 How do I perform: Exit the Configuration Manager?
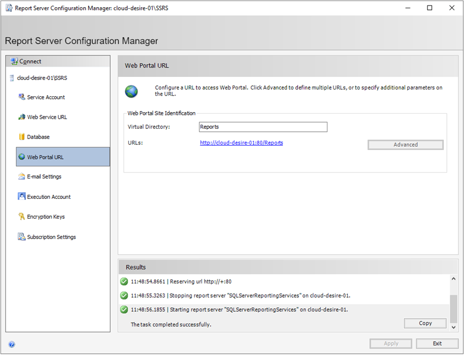437,343
